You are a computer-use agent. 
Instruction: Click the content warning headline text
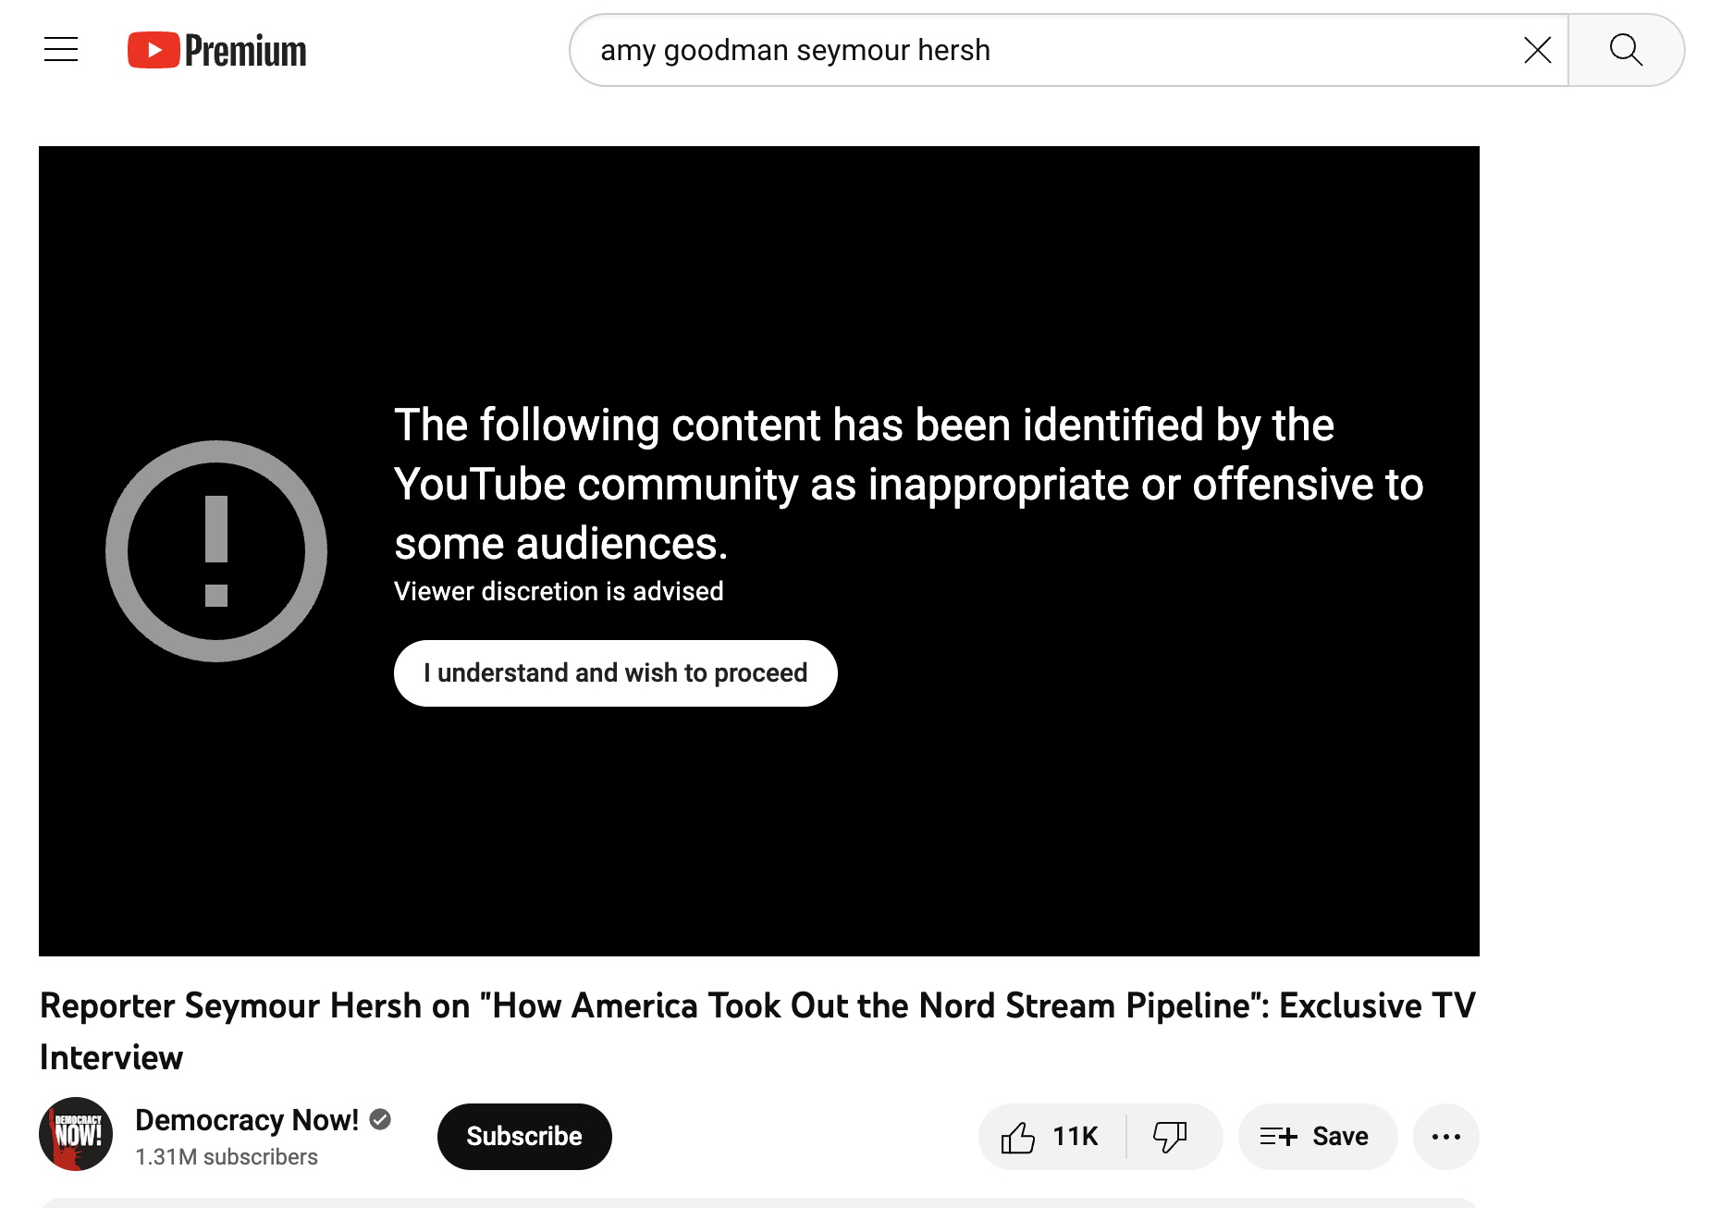pyautogui.click(x=908, y=484)
